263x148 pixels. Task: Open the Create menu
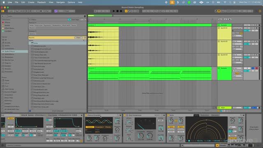31,2
